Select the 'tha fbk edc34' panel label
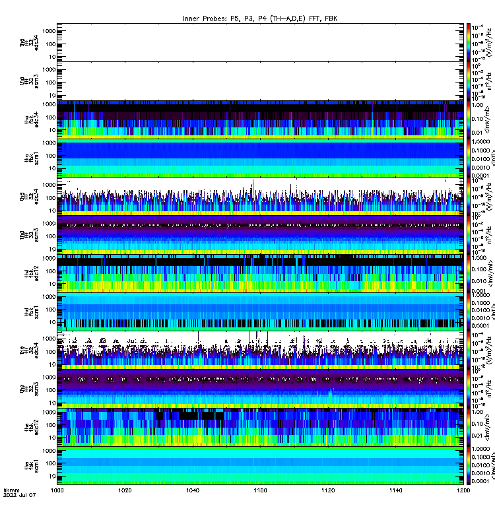The height and width of the screenshot is (528, 495). click(32, 119)
